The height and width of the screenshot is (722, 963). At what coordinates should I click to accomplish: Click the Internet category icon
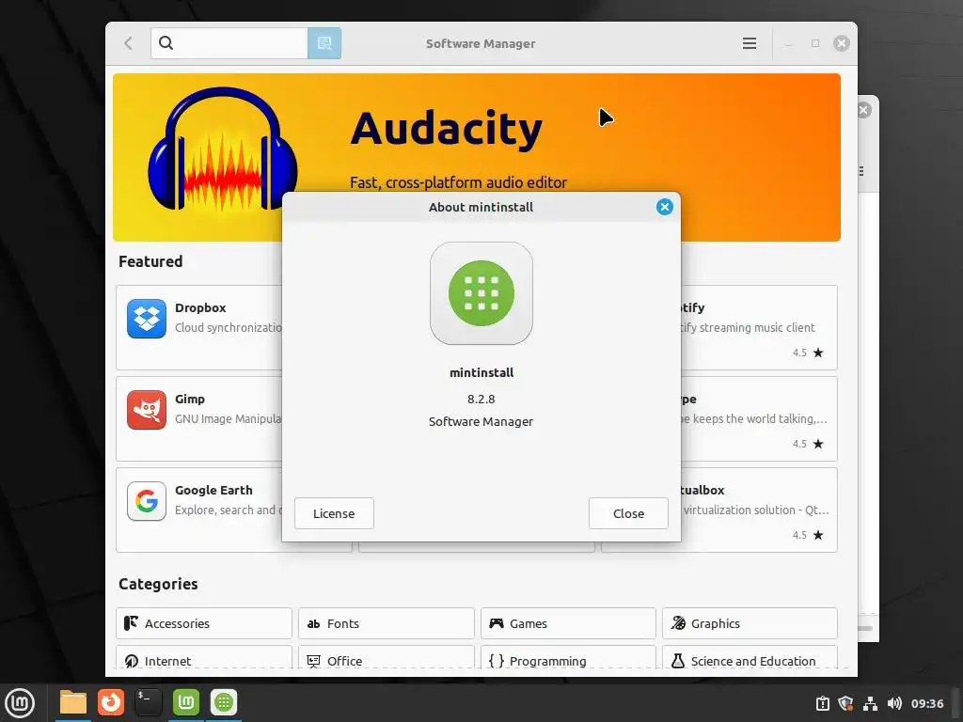point(131,661)
